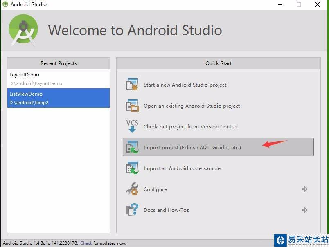Click the Check for updates link
Image resolution: width=329 pixels, height=247 pixels.
point(86,243)
